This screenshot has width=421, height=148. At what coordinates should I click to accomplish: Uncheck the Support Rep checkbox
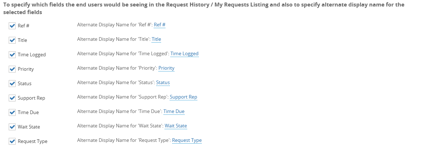pyautogui.click(x=12, y=98)
